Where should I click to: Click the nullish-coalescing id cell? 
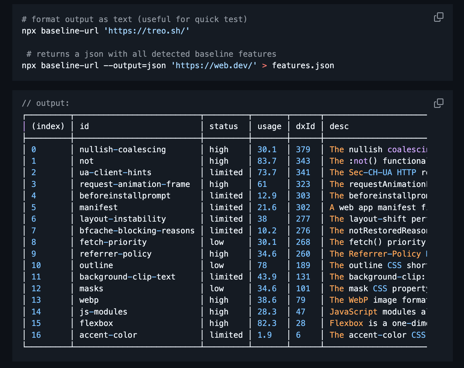pos(122,150)
